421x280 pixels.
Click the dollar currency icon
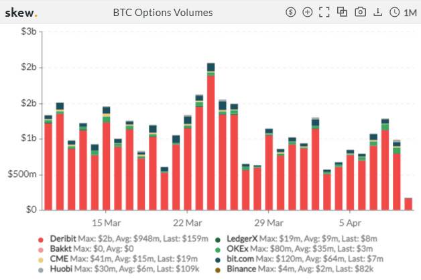(x=290, y=12)
